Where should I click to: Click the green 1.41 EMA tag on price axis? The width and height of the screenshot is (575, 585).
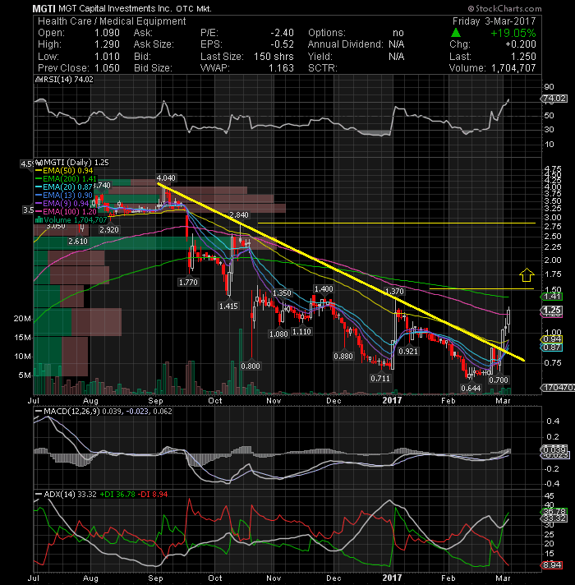tap(552, 297)
